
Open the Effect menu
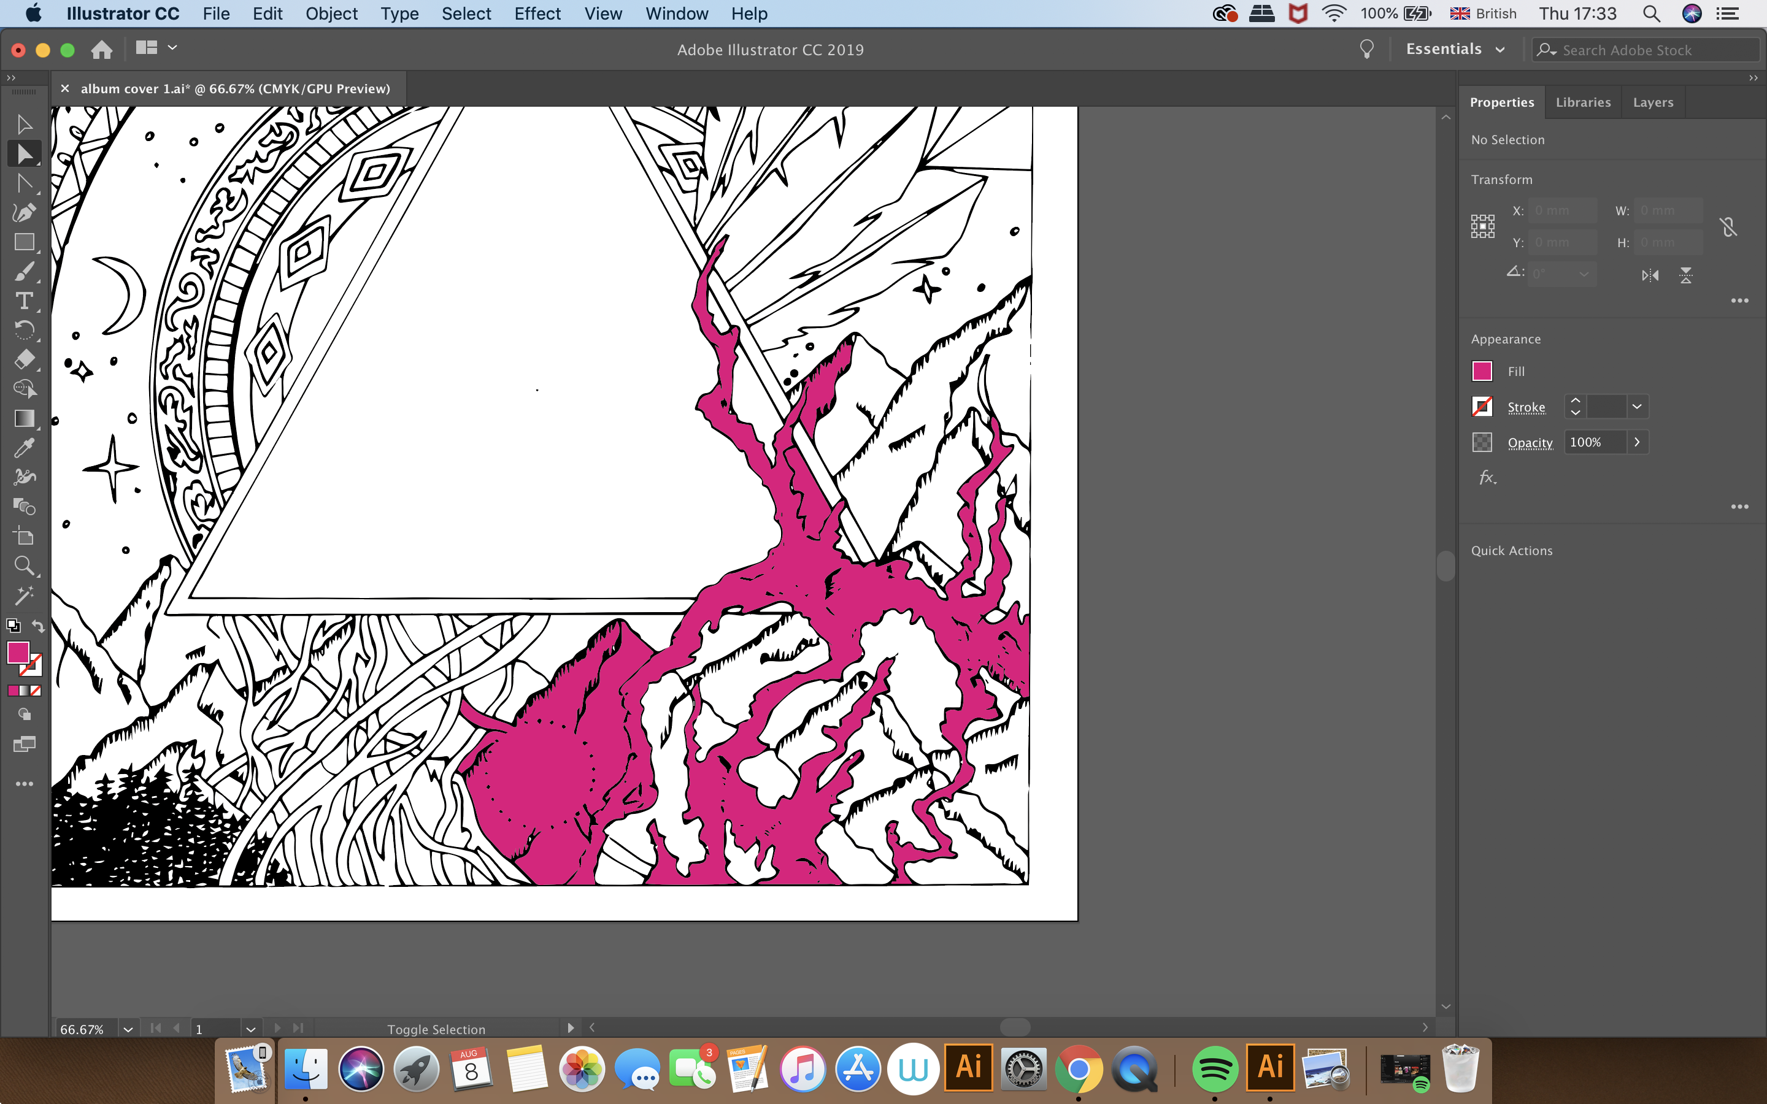(x=537, y=14)
